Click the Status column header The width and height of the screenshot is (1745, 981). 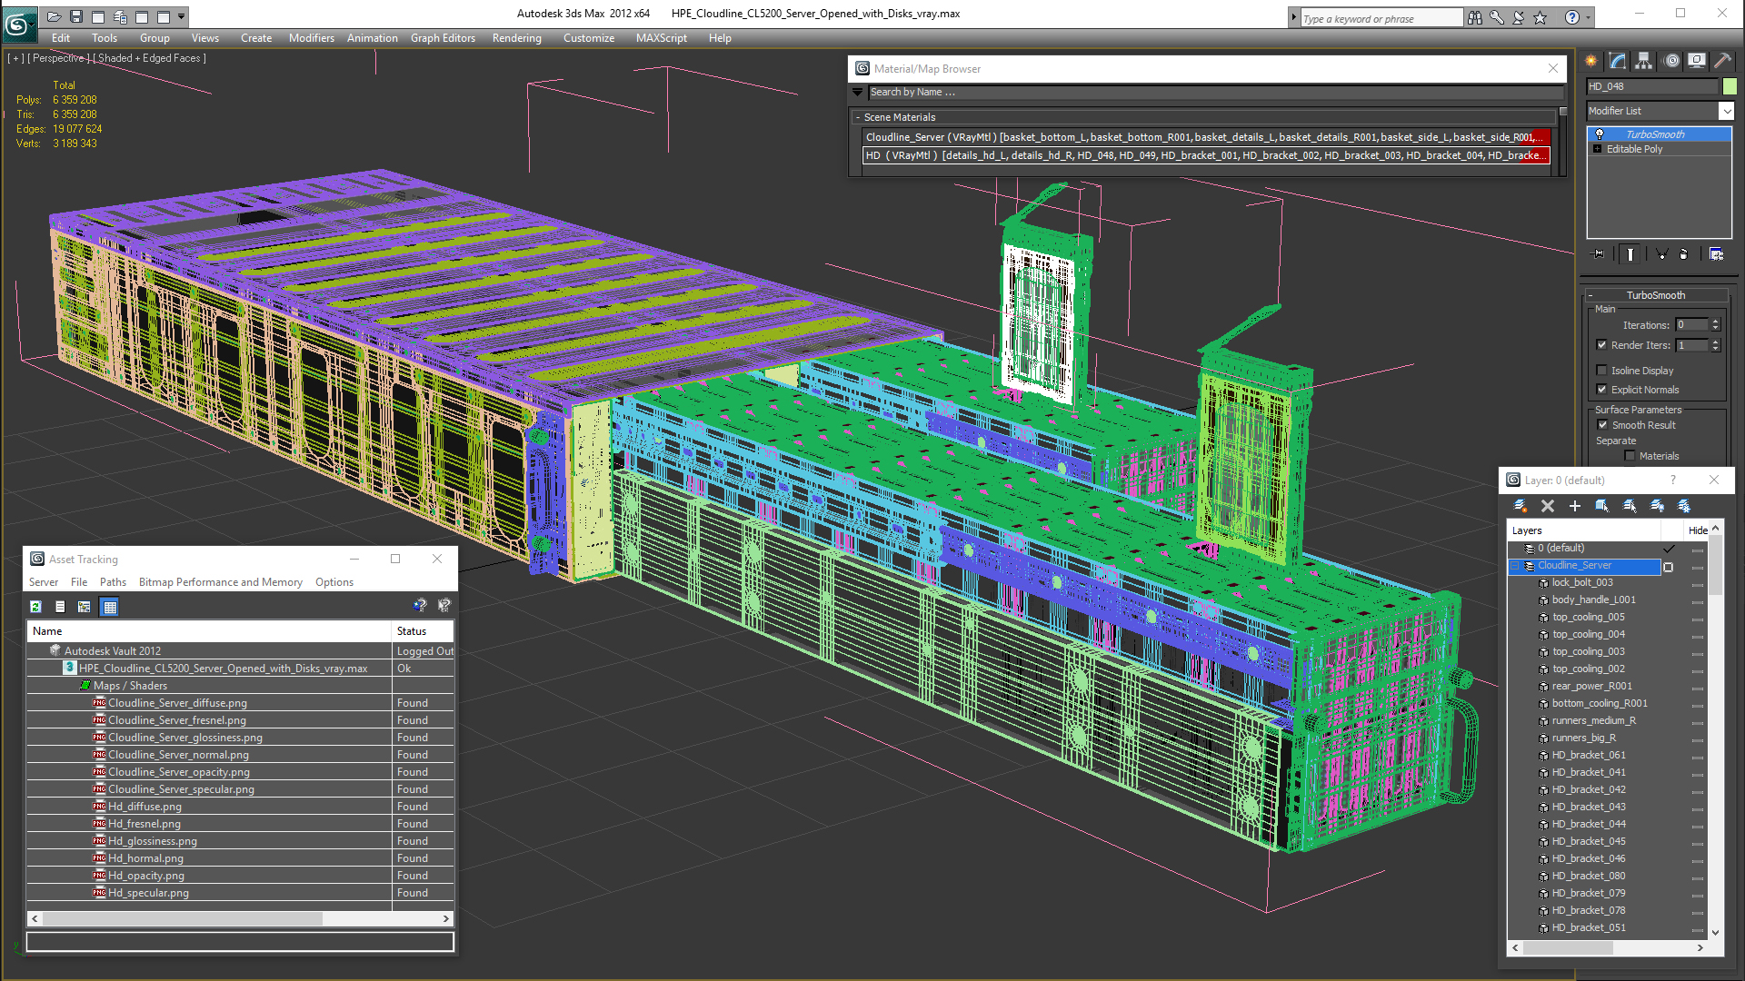pos(423,631)
